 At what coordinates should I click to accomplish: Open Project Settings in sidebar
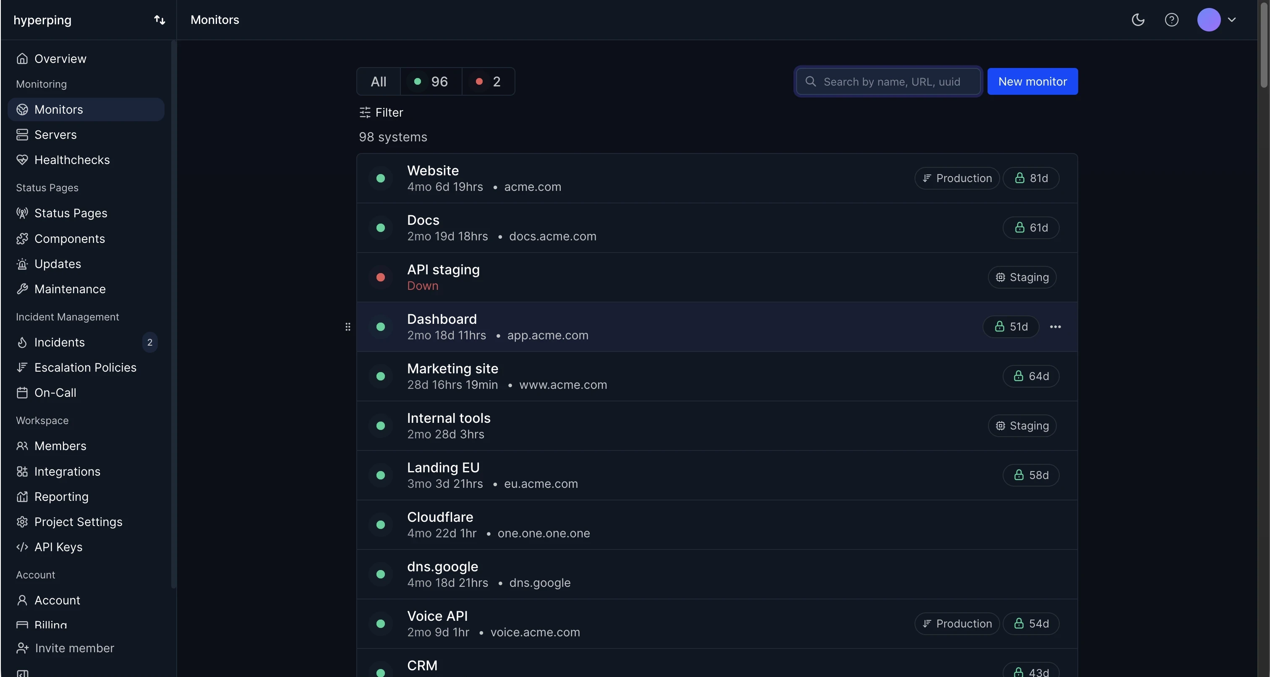(x=86, y=522)
